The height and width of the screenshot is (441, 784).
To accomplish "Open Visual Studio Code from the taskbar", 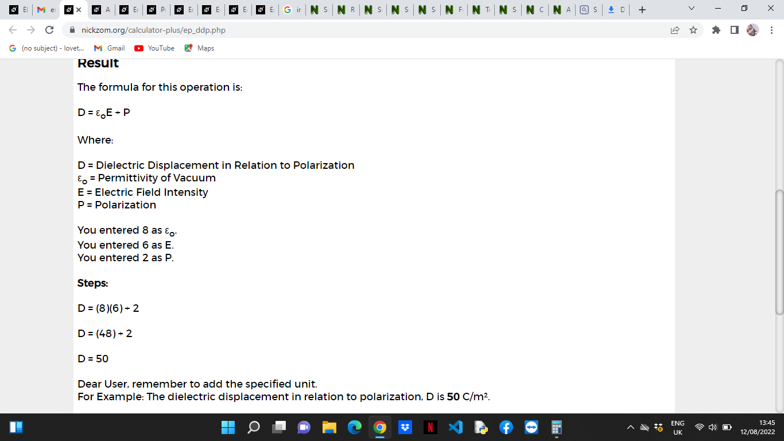I will pos(455,427).
